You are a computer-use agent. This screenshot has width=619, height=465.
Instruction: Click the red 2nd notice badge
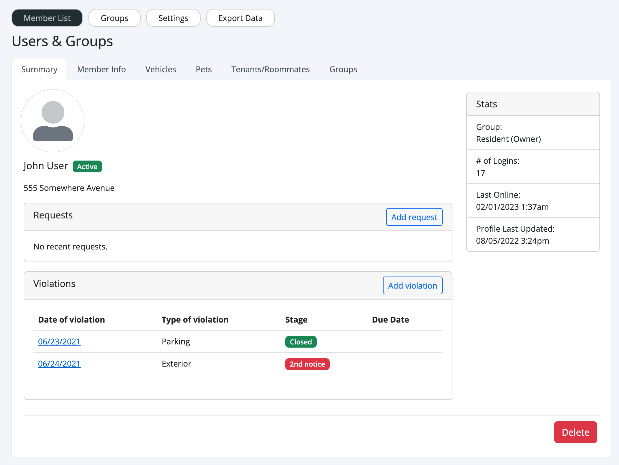point(307,364)
